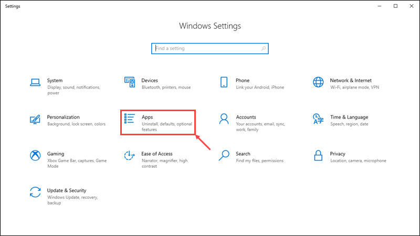Image resolution: width=420 pixels, height=236 pixels.
Task: Click 'Uninstall, defaults, optional features' text
Action: (x=167, y=127)
